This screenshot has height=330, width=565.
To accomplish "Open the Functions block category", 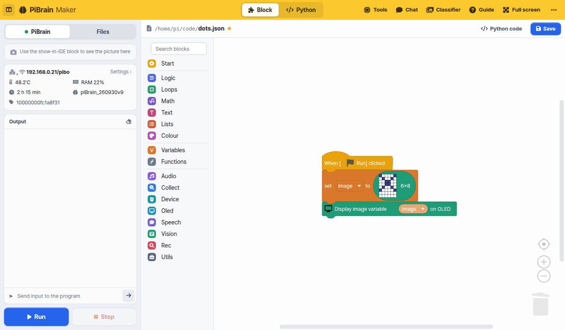I will (x=177, y=162).
